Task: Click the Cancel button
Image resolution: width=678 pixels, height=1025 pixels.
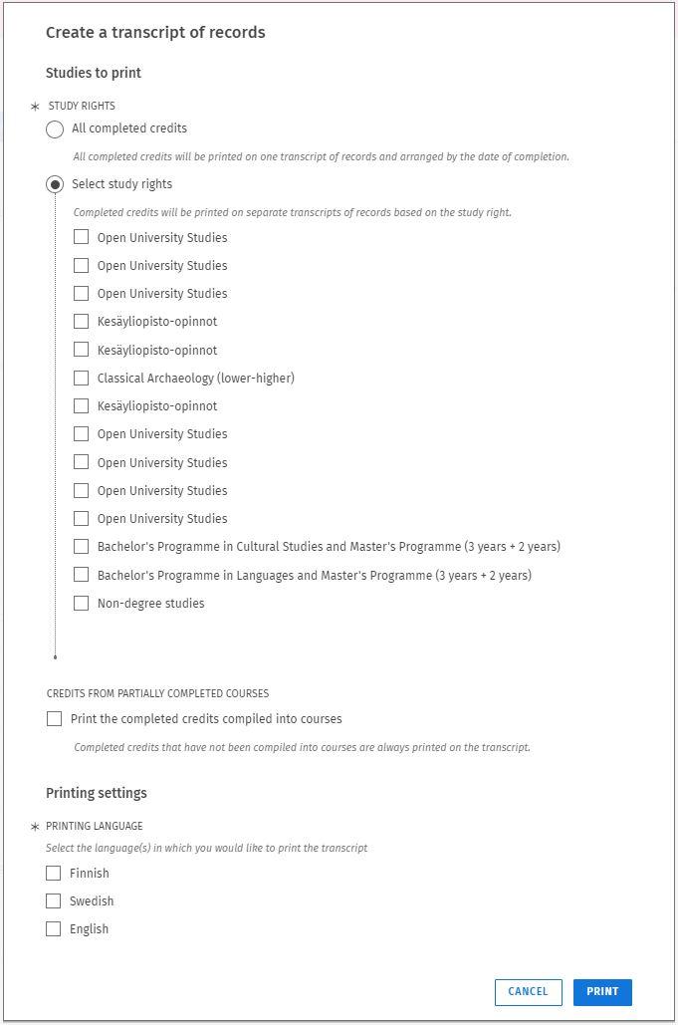Action: point(528,992)
